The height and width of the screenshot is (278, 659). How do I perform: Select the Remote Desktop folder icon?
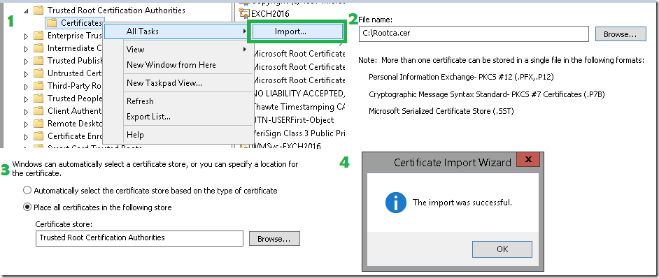point(38,124)
